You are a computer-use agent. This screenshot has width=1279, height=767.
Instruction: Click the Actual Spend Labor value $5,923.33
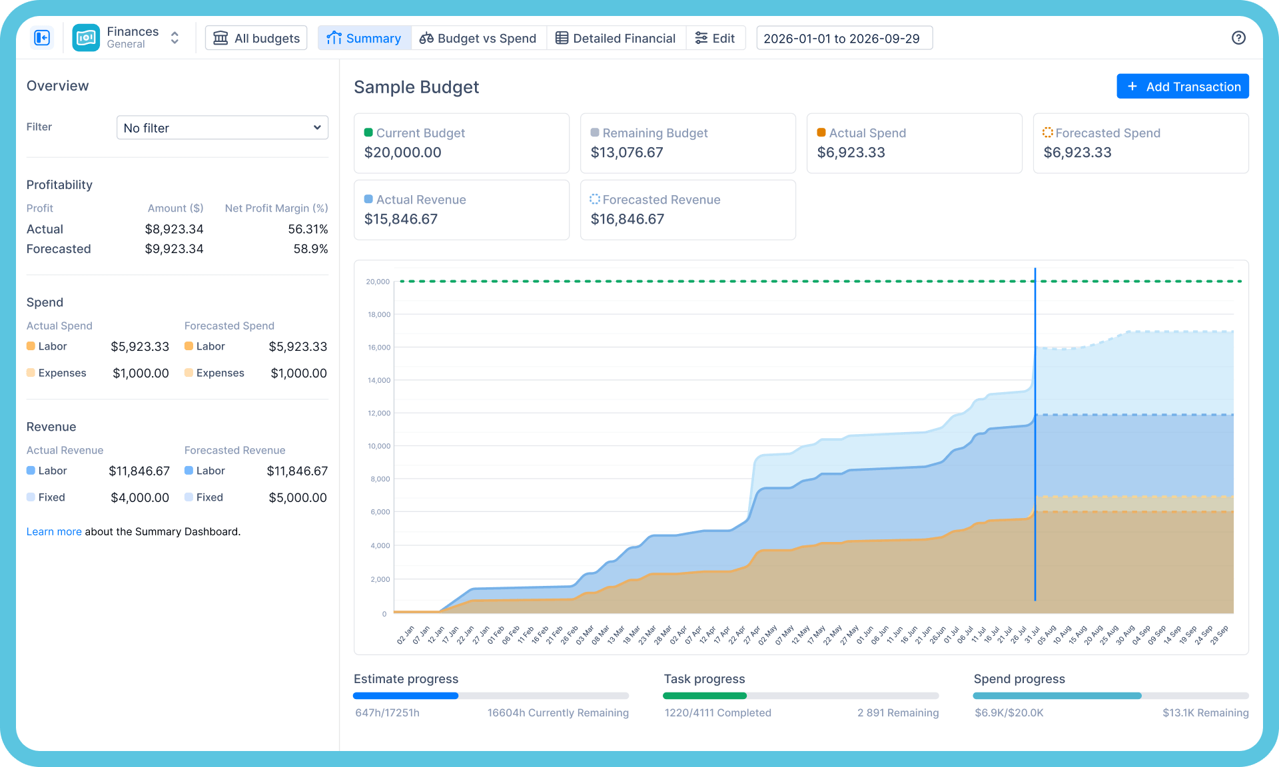click(140, 346)
